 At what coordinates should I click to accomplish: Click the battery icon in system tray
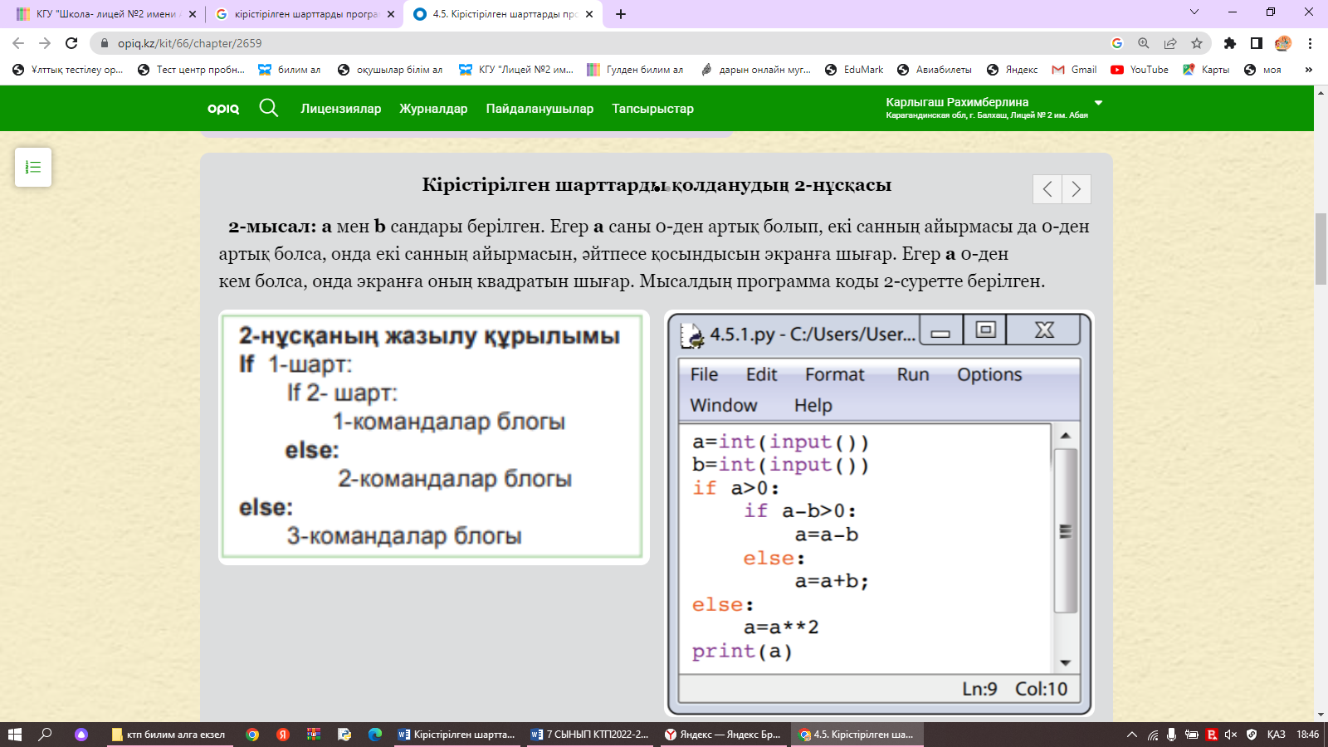(1192, 735)
